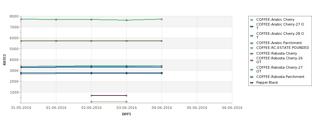
Task: Click the COFFEE-RC-ESTATE POUNDED legend marker
Action: [x=252, y=48]
